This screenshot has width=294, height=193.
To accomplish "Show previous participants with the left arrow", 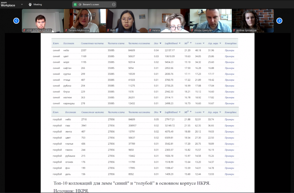I will click(x=16, y=21).
